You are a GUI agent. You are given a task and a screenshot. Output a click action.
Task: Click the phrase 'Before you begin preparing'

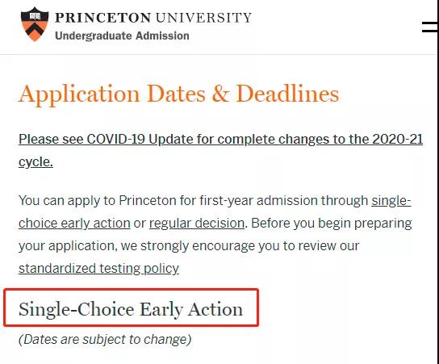coord(331,223)
